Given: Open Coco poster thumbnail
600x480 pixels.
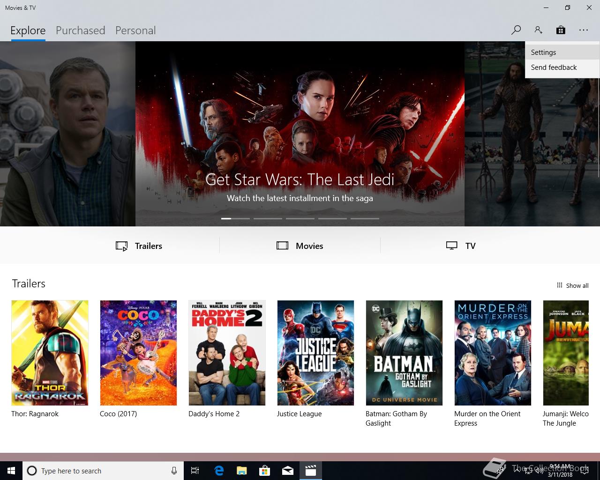Looking at the screenshot, I should click(x=138, y=353).
